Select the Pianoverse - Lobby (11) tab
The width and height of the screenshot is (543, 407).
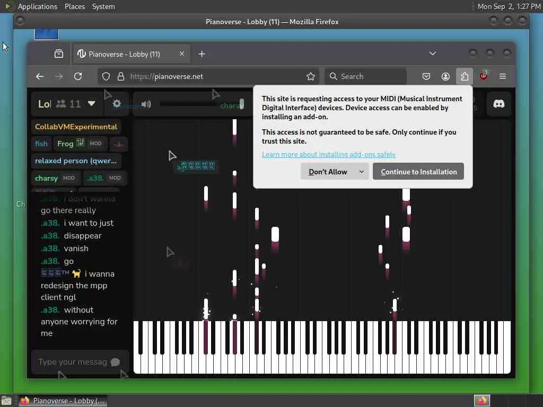pyautogui.click(x=132, y=54)
